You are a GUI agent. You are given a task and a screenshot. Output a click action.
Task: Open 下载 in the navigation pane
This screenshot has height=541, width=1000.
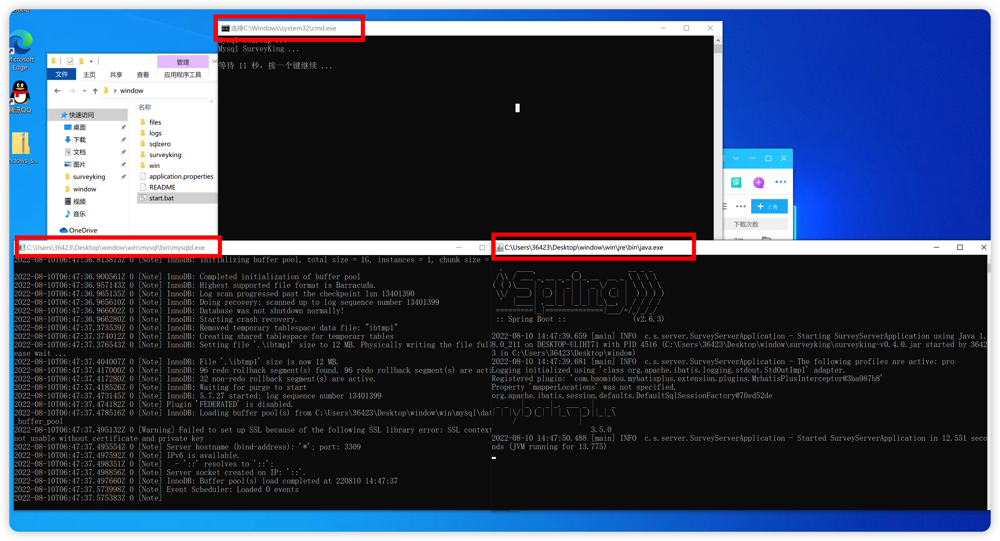(79, 140)
